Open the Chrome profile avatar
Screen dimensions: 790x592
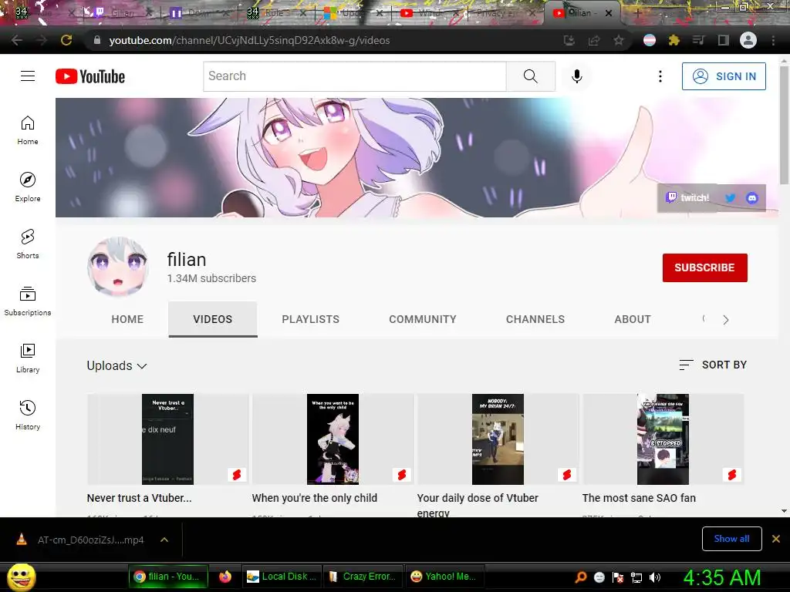tap(748, 40)
